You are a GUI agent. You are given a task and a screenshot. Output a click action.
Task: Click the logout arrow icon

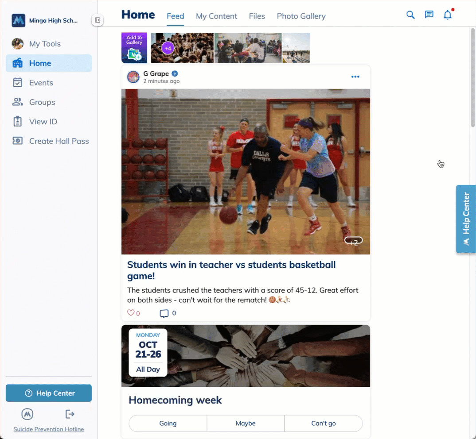click(70, 414)
